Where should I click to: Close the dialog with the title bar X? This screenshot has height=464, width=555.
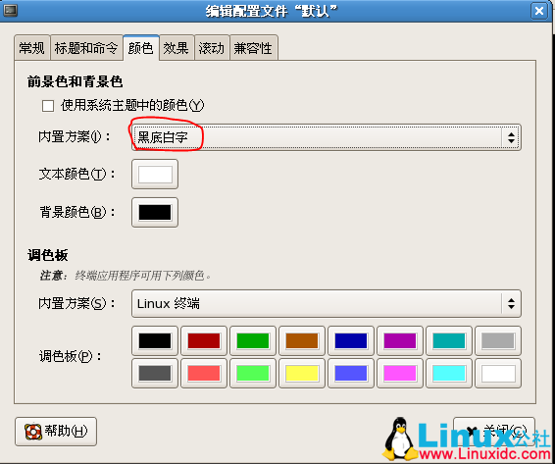tap(539, 11)
